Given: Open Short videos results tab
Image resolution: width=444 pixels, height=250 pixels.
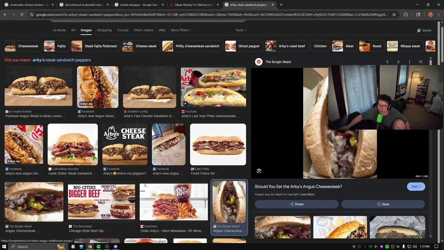Looking at the screenshot, I should point(144,30).
